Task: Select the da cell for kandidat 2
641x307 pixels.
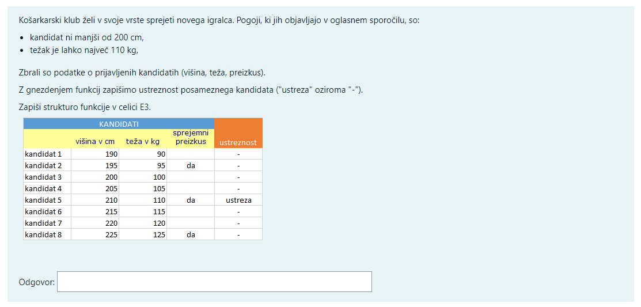Action: tap(191, 166)
